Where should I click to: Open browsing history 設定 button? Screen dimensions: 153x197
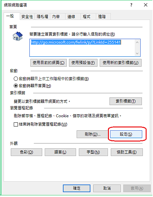[x=126, y=134]
